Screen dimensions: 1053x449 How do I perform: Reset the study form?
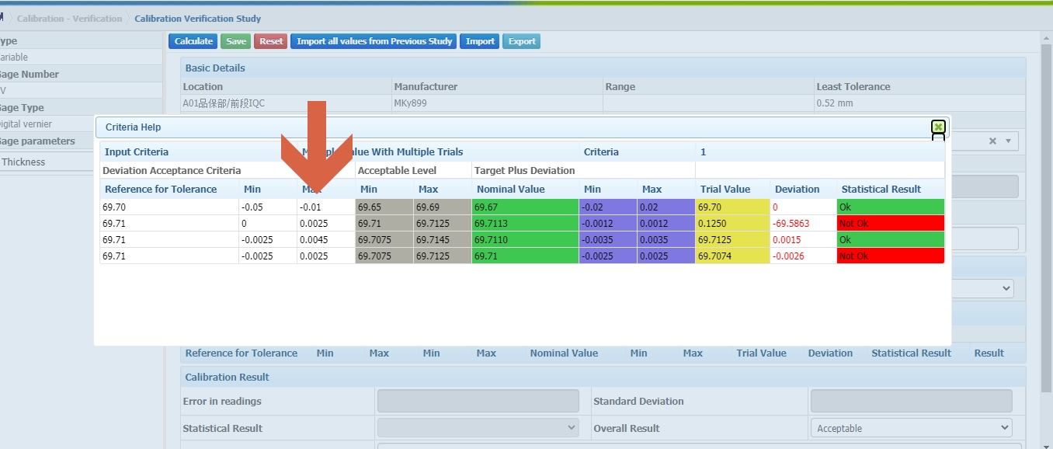coord(271,41)
